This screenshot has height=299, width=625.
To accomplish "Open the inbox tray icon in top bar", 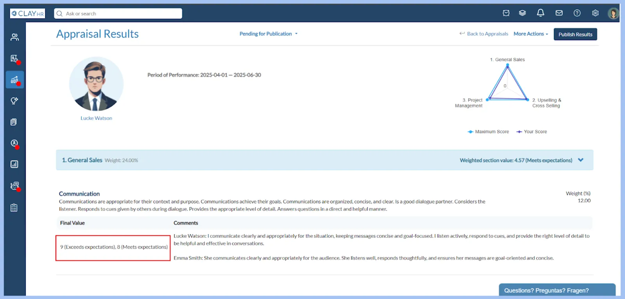I will [x=506, y=13].
